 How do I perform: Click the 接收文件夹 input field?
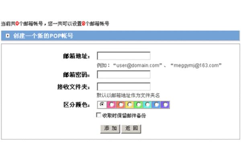click(124, 87)
